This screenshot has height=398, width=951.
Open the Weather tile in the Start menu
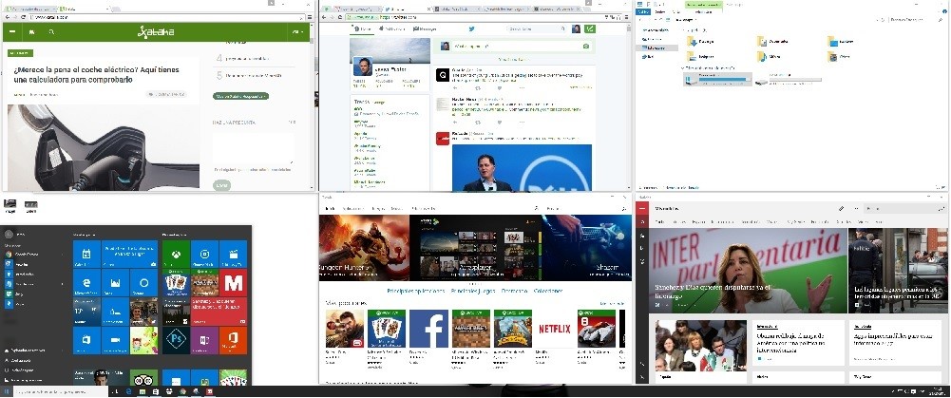86,312
